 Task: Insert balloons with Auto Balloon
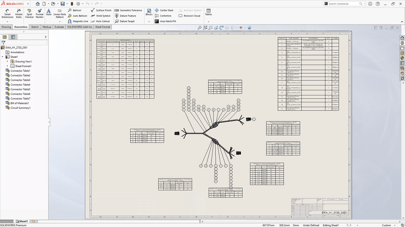tap(78, 16)
